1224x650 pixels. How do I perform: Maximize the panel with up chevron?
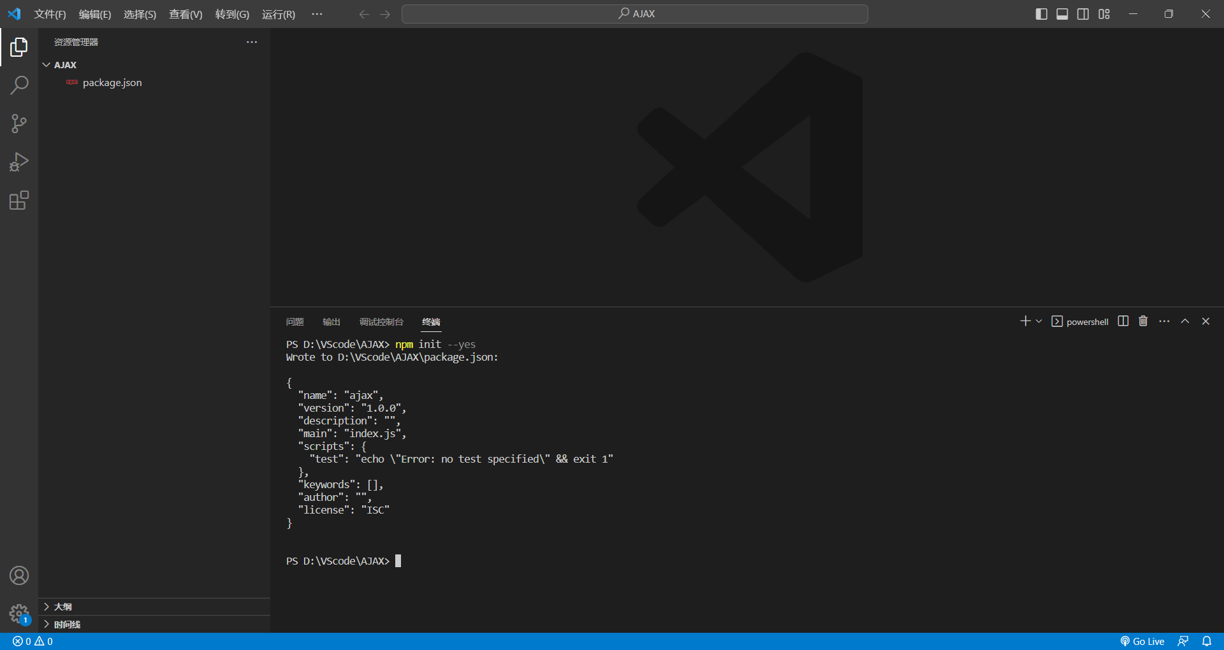(x=1185, y=321)
